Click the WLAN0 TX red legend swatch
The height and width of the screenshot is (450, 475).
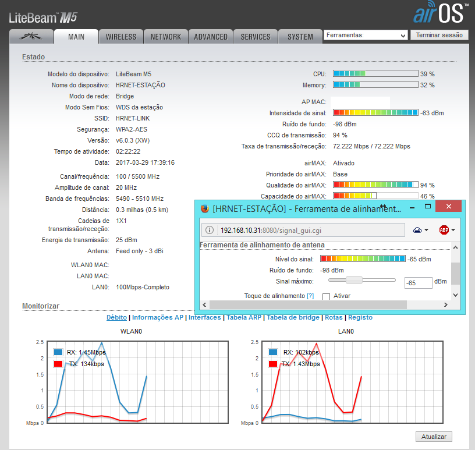pyautogui.click(x=58, y=364)
